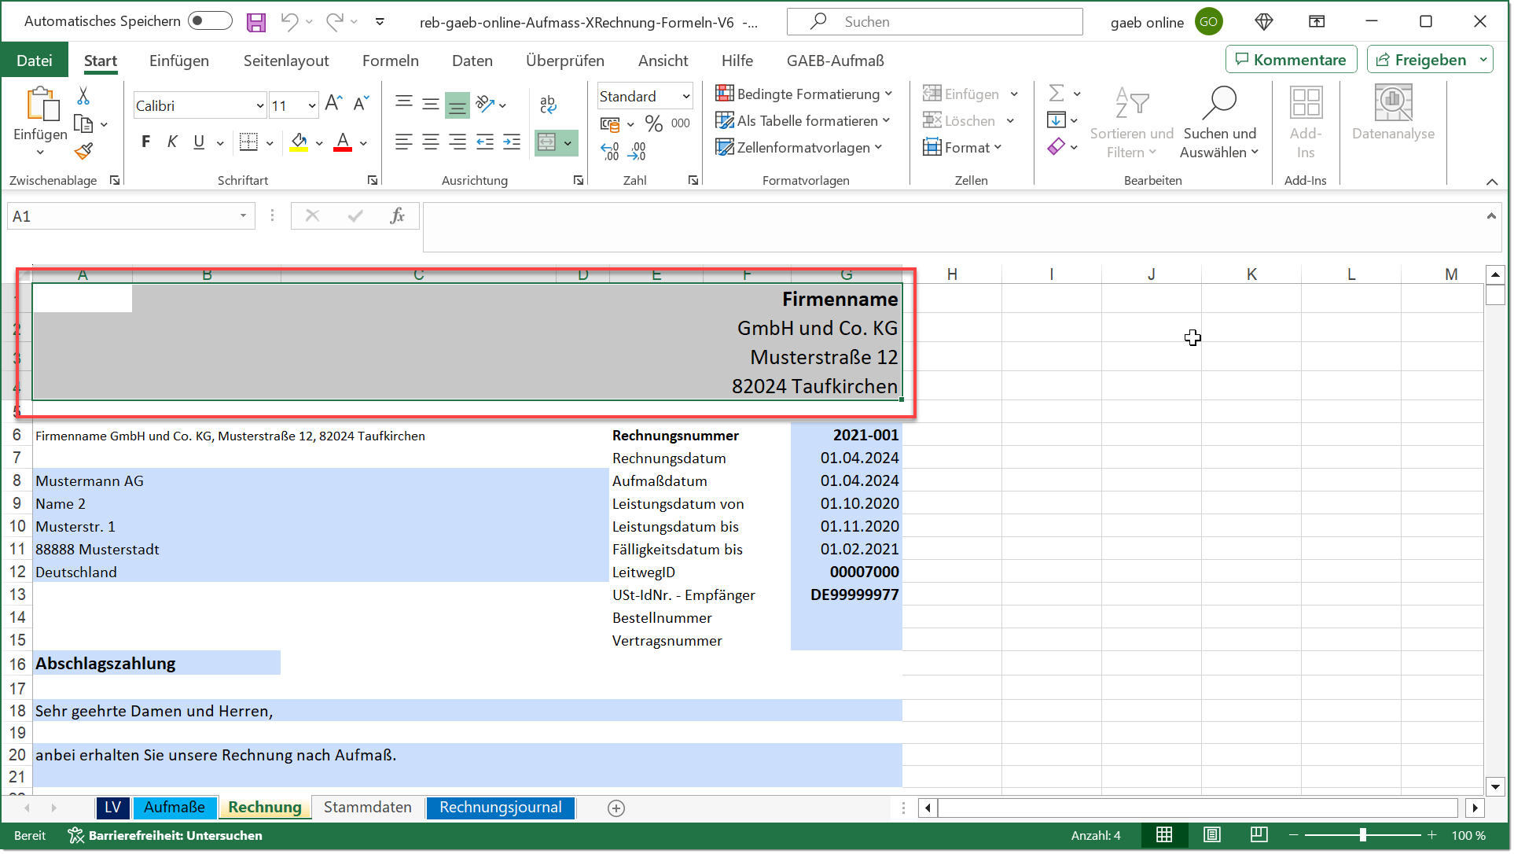1514x854 pixels.
Task: Click the AutoSum sigma icon
Action: [x=1056, y=94]
